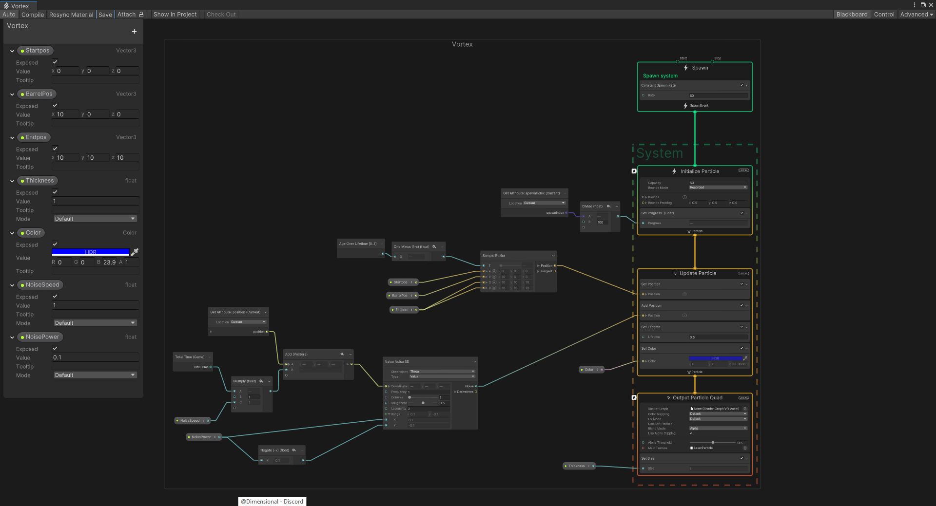Click the plus icon to add Blackboard property
The width and height of the screenshot is (936, 506).
[x=134, y=32]
